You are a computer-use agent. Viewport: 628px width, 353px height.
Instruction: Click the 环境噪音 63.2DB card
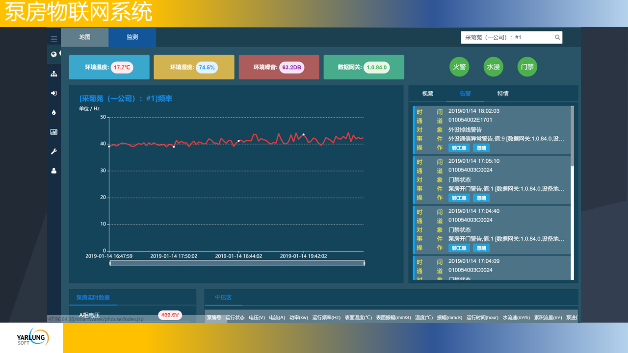tap(279, 67)
